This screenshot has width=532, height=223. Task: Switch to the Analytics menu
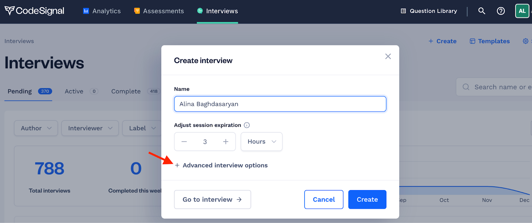(102, 11)
